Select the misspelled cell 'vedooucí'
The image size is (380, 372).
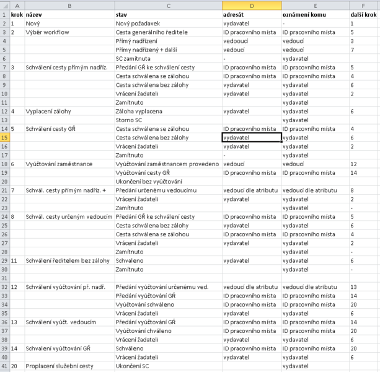252,41
